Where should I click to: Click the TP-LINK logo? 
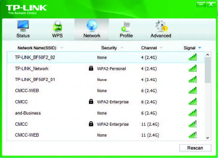point(26,10)
